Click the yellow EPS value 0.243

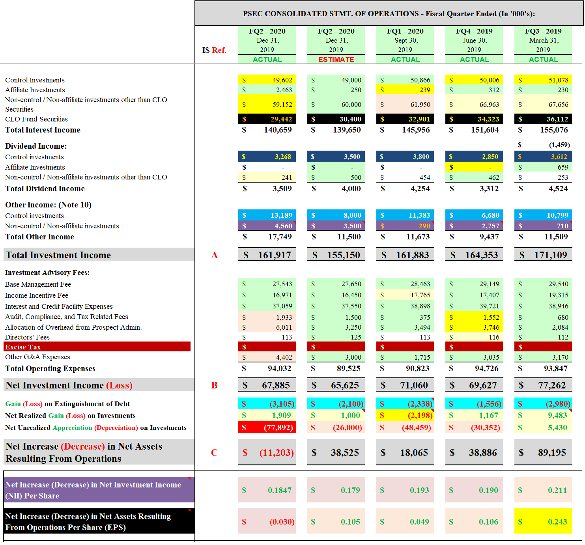click(x=557, y=522)
